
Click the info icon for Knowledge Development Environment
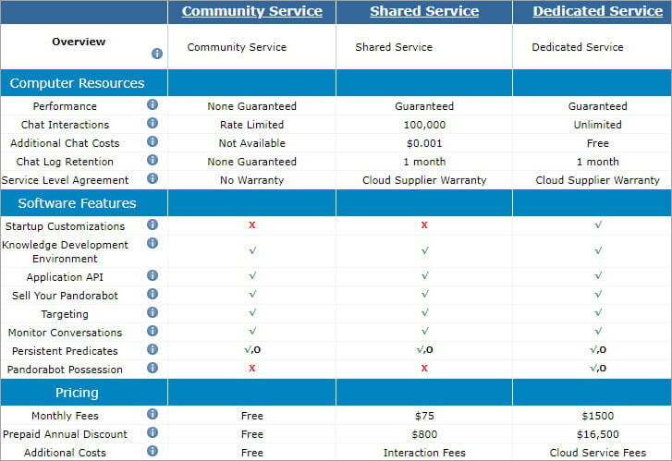tap(153, 243)
